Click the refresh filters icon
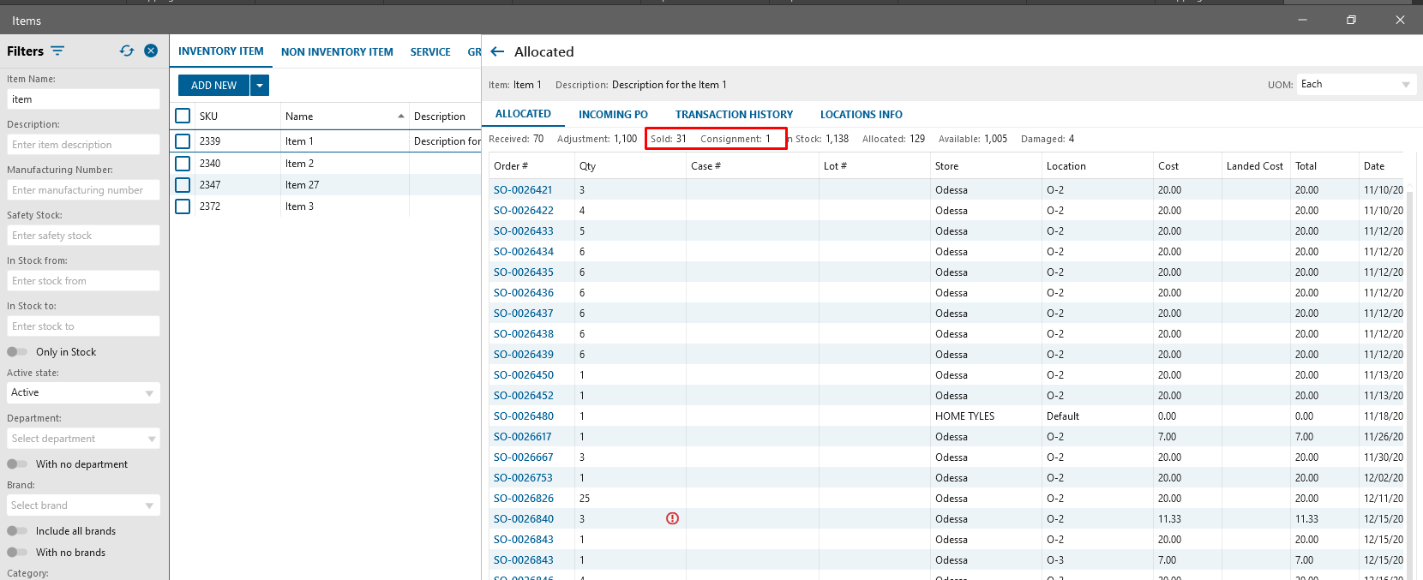The image size is (1423, 580). [127, 51]
